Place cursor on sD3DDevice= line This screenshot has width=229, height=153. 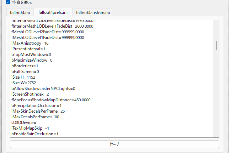24,123
